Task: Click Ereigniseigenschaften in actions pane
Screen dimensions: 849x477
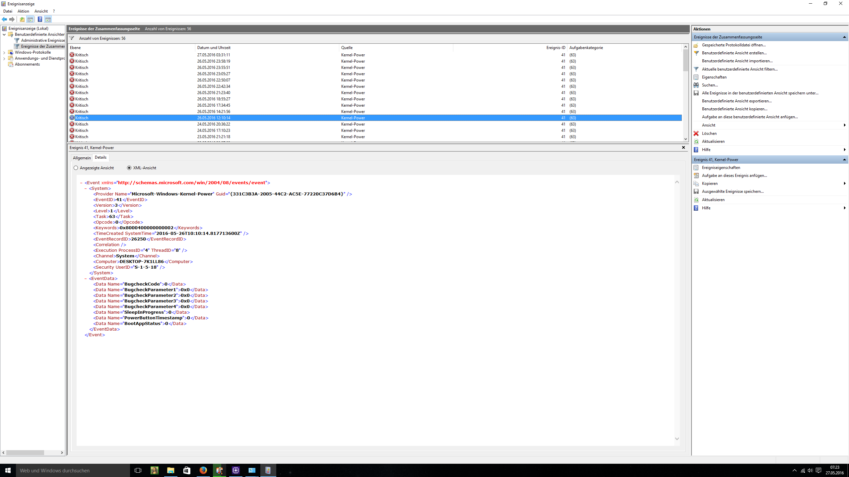Action: (721, 168)
